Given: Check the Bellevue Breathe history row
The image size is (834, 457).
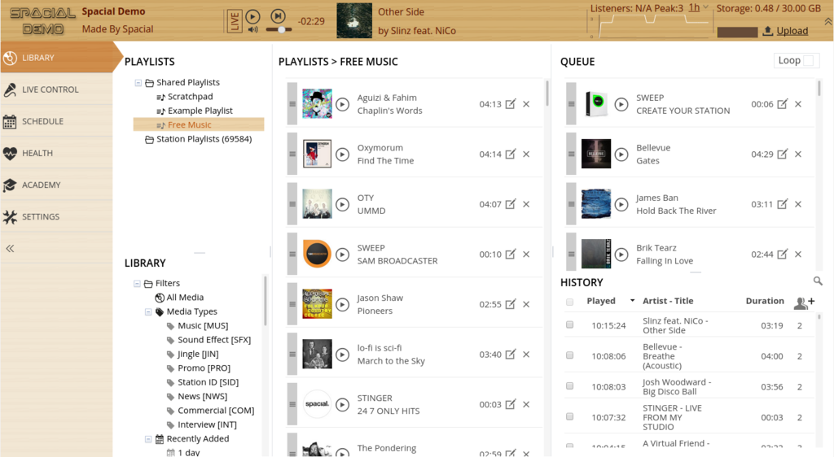Looking at the screenshot, I should point(569,355).
